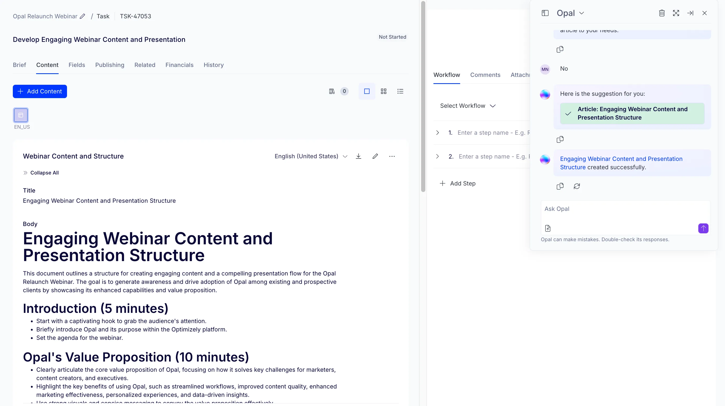Close the Opal panel

click(705, 13)
